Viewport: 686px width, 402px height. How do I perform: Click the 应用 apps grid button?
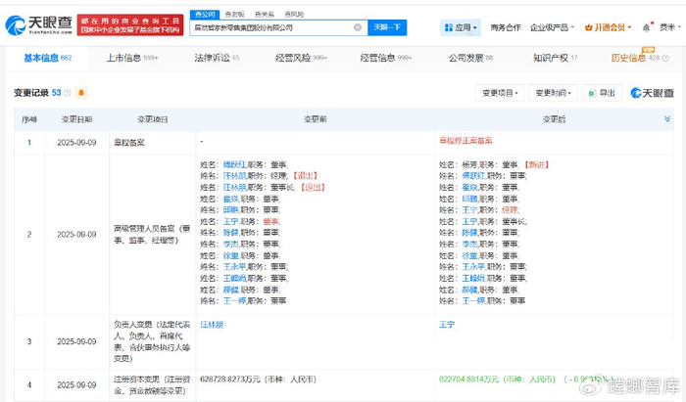coord(461,28)
